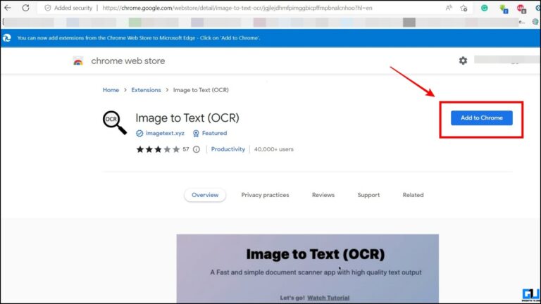Switch to Privacy practices tab
Image resolution: width=541 pixels, height=304 pixels.
265,195
